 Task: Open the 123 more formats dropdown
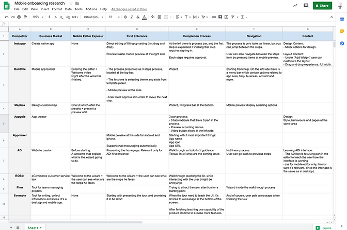(75, 17)
